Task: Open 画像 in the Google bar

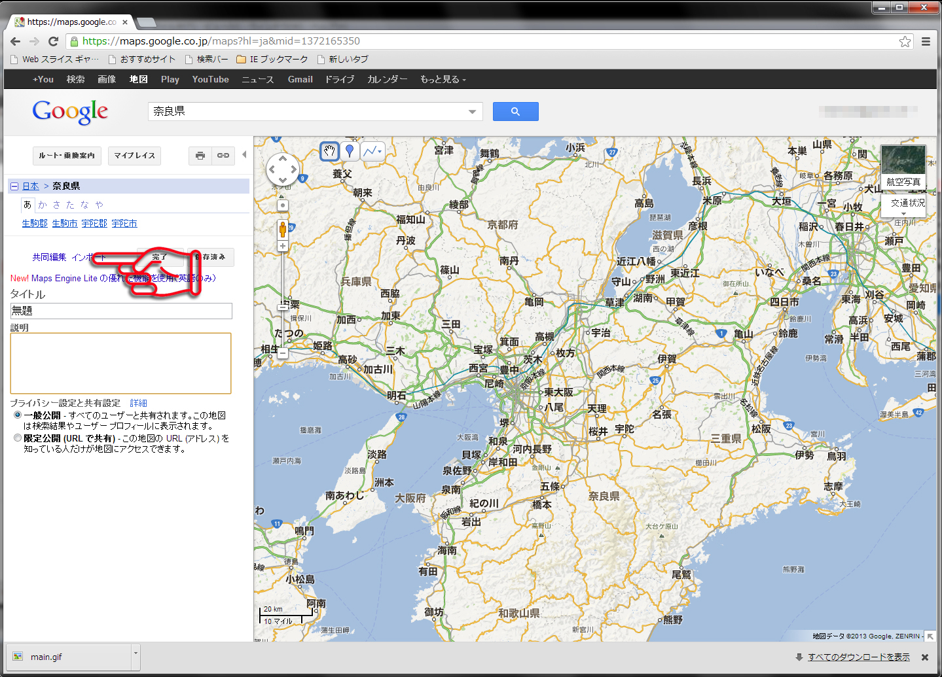Action: (x=107, y=80)
